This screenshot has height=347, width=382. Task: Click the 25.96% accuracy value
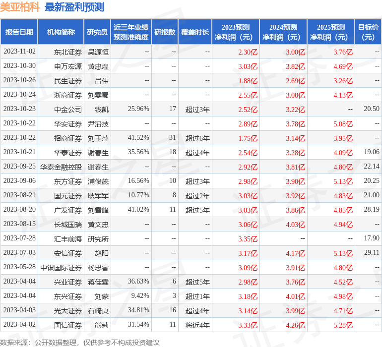pos(138,109)
